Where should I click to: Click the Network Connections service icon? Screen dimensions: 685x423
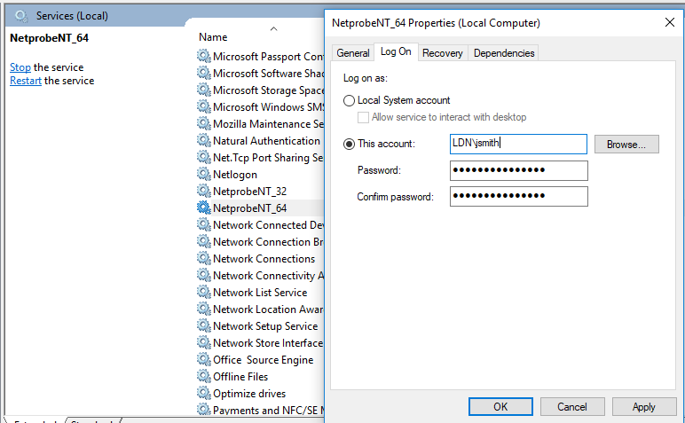click(x=204, y=259)
